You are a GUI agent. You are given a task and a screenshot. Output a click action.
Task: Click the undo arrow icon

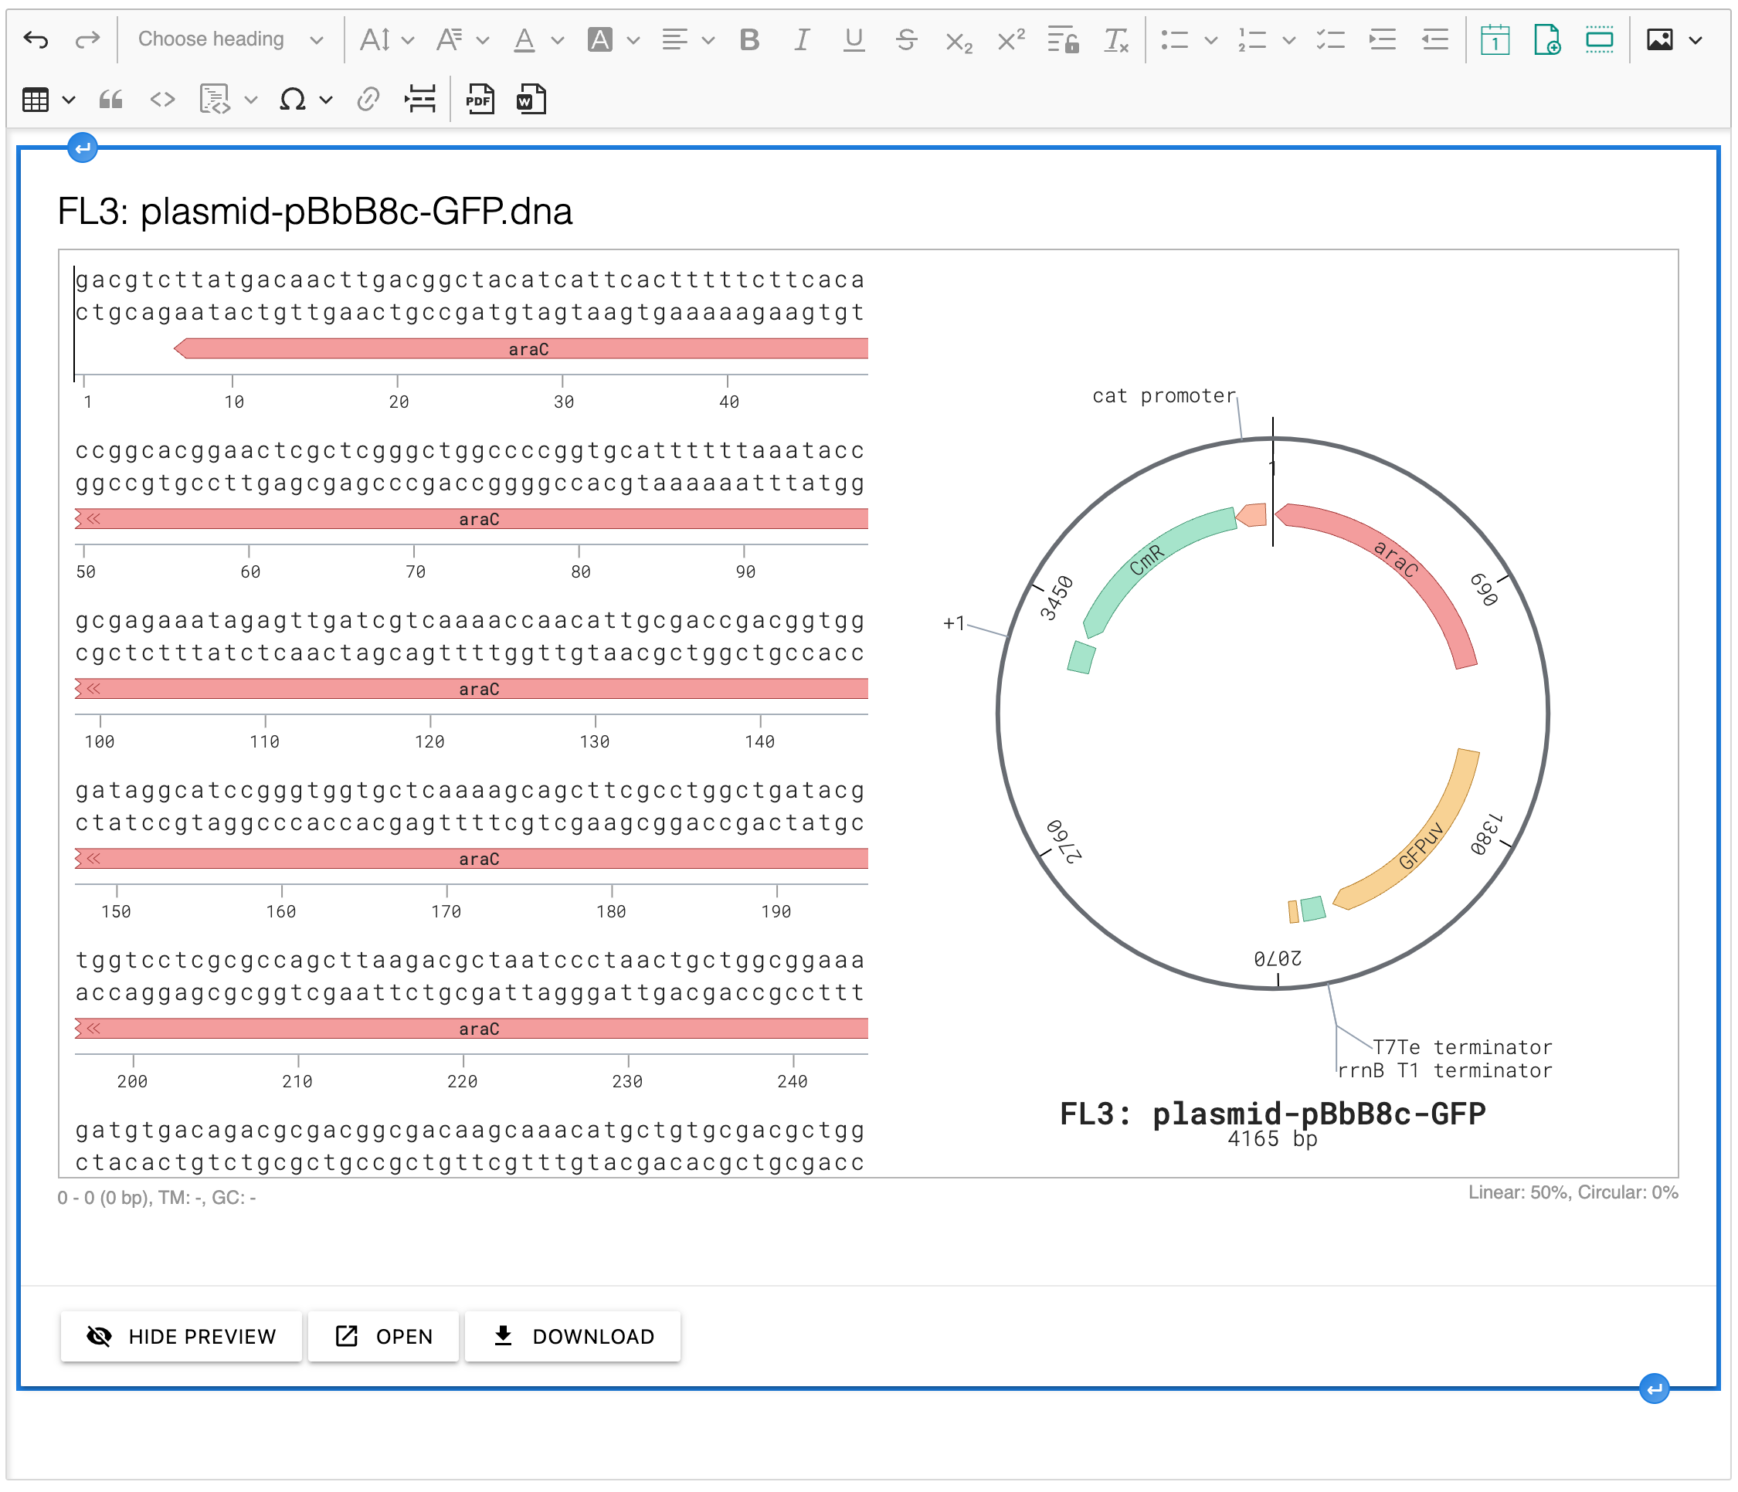pos(36,39)
